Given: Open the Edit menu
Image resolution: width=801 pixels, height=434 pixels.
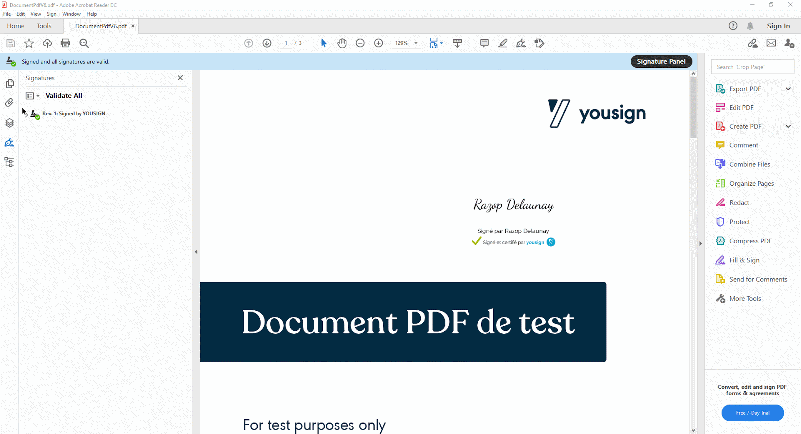Looking at the screenshot, I should (21, 14).
